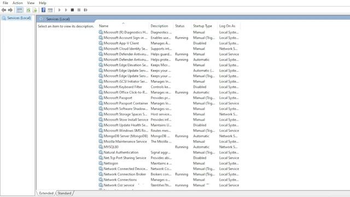Click the gear icon beside Network Connection Broker
Screen dimensions: 350x197
101,174
